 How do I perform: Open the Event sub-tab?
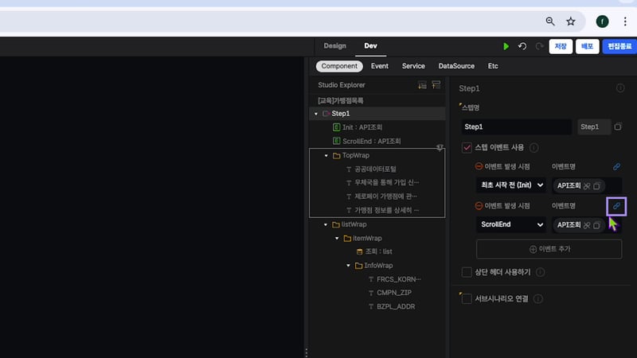tap(380, 66)
